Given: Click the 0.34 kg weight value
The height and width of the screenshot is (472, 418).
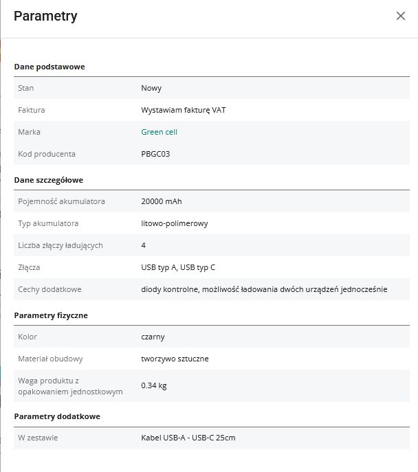Looking at the screenshot, I should (x=153, y=385).
